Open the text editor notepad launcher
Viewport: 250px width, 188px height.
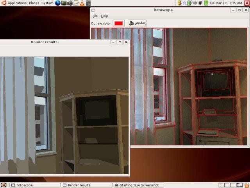click(x=76, y=3)
